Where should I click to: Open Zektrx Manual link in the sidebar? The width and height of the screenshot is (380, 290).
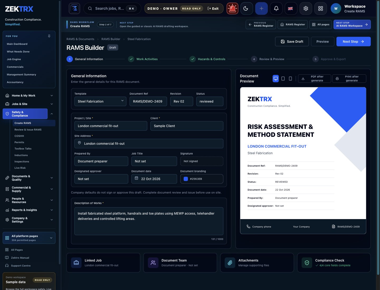click(x=20, y=258)
